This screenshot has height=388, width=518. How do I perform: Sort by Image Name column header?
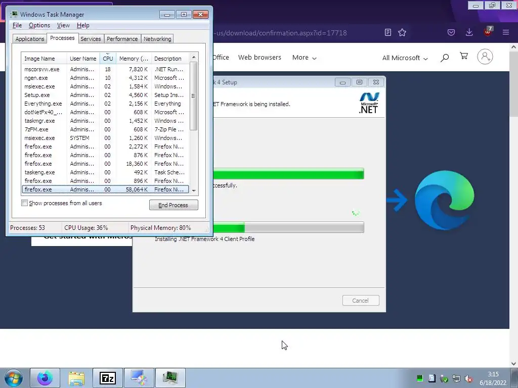[x=44, y=59]
